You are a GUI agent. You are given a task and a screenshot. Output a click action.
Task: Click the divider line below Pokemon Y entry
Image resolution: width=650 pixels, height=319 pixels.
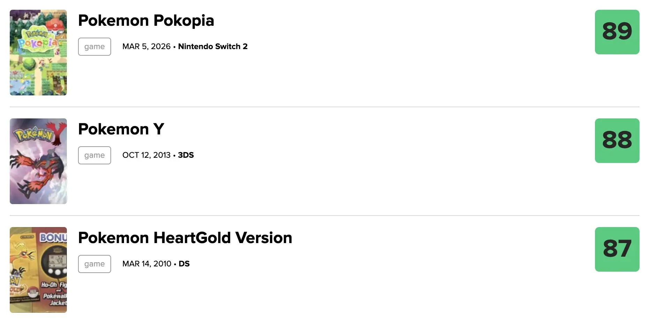click(325, 216)
